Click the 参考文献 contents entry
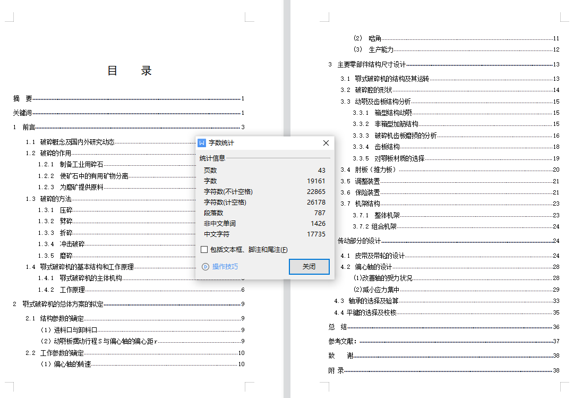This screenshot has width=582, height=398. point(444,341)
